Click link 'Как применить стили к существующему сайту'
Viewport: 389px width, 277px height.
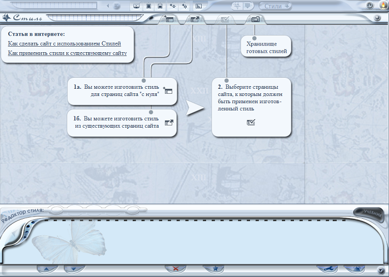(67, 53)
